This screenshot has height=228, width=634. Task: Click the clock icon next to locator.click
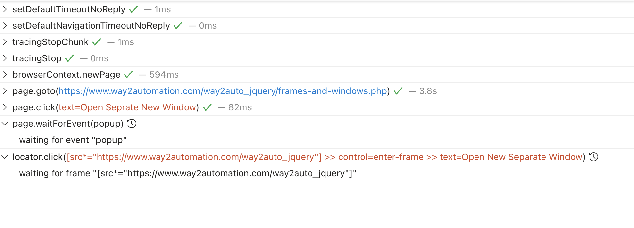[594, 157]
